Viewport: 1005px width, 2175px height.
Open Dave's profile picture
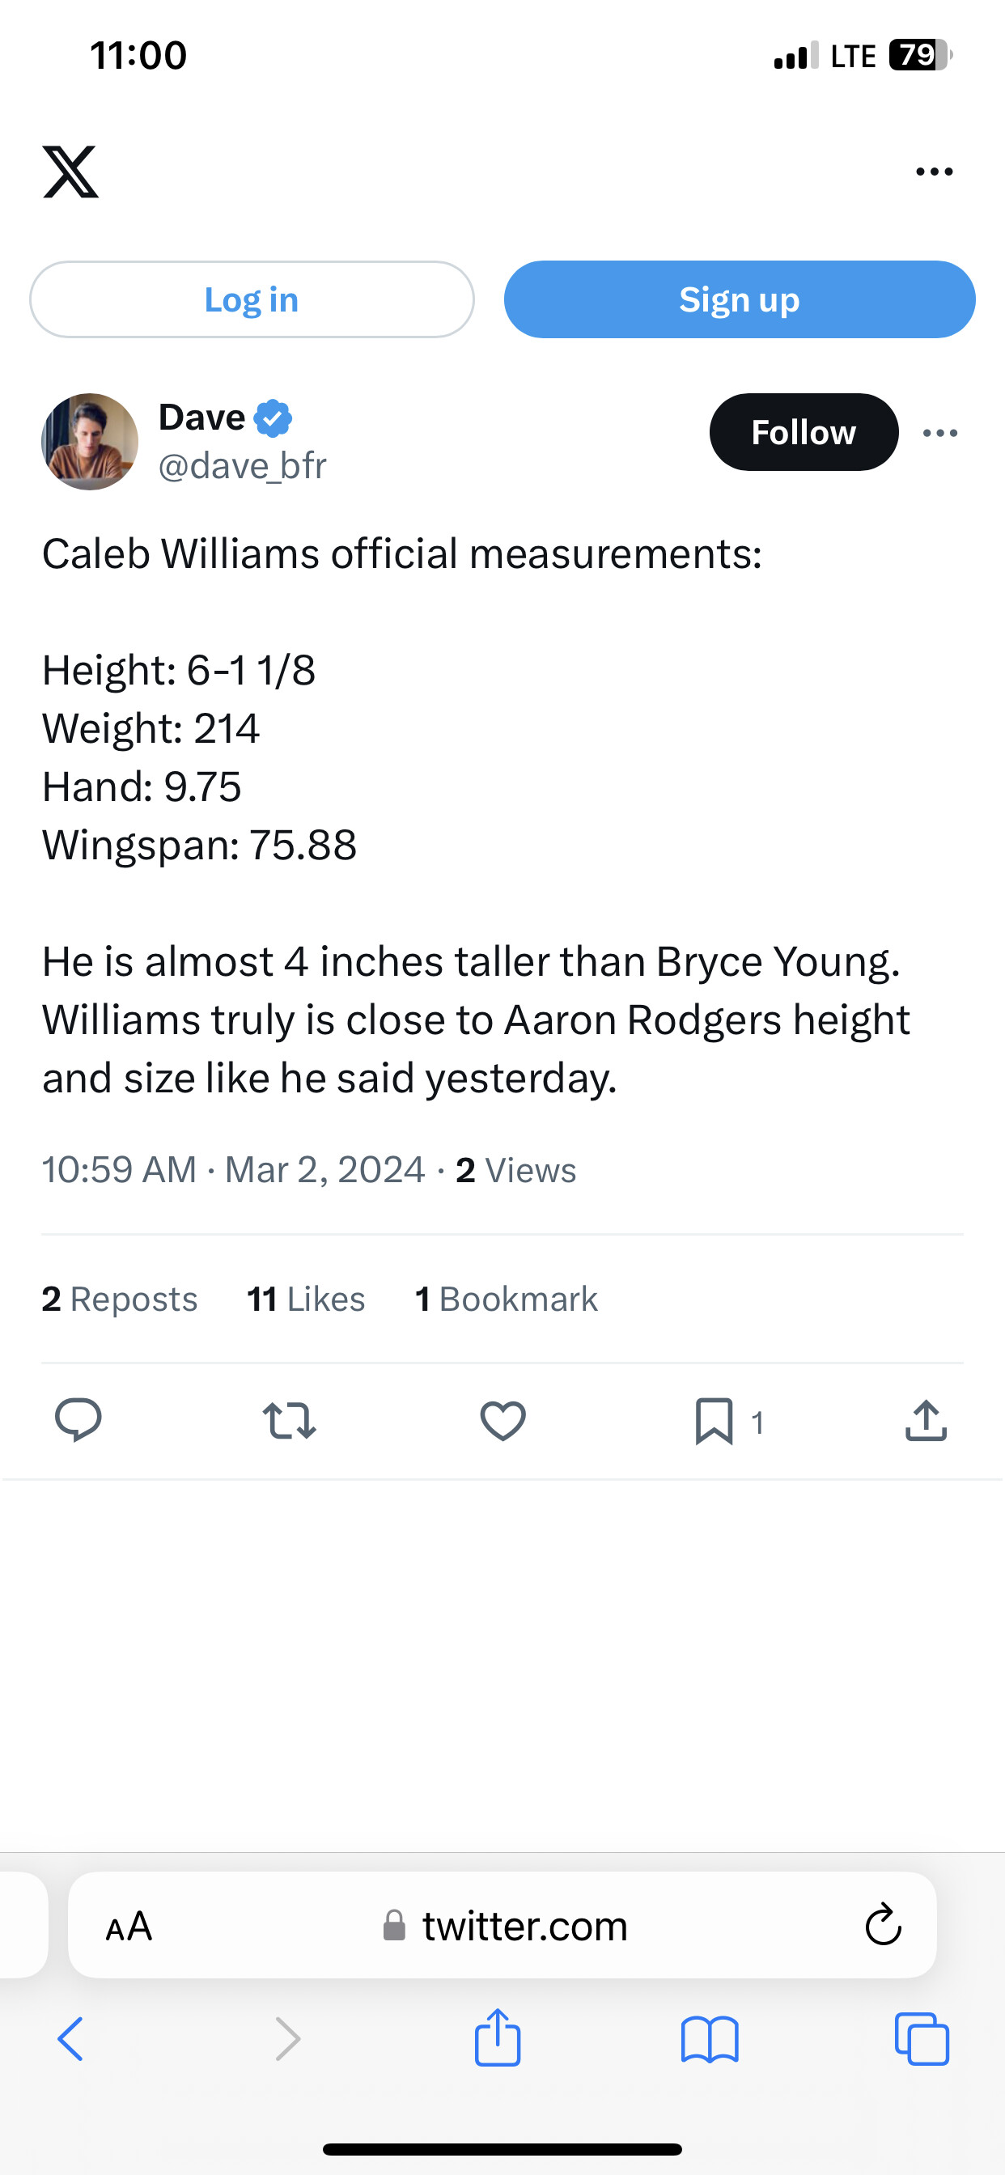tap(90, 442)
